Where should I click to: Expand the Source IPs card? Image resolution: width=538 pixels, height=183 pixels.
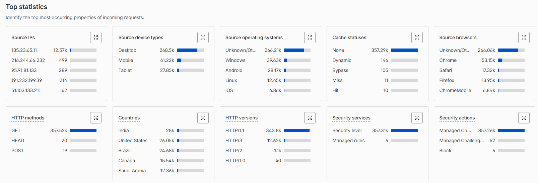[x=96, y=37]
